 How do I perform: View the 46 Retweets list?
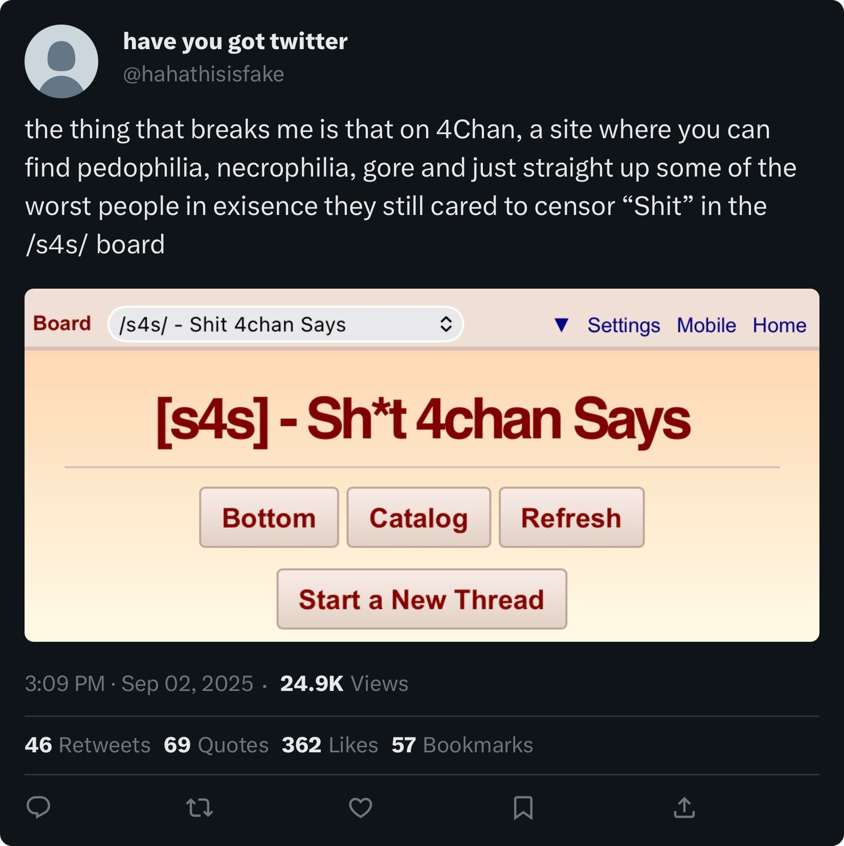point(87,745)
